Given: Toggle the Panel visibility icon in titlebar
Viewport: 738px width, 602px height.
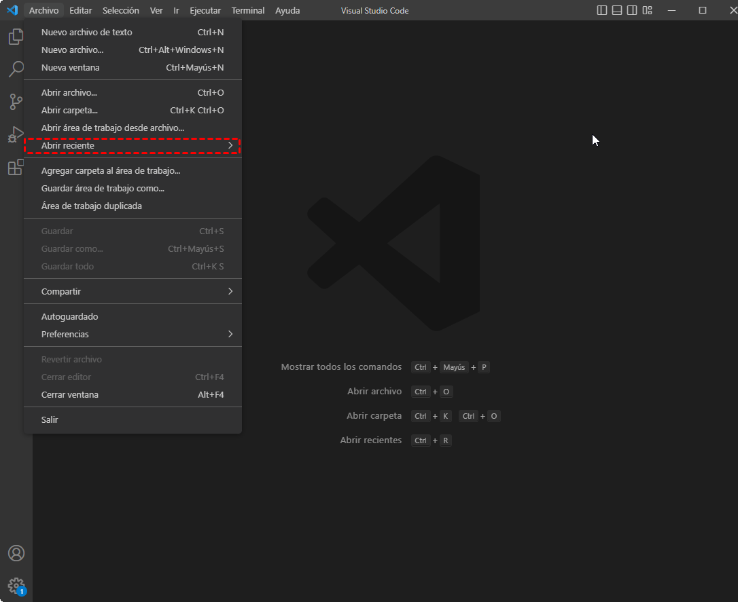Looking at the screenshot, I should click(x=616, y=10).
